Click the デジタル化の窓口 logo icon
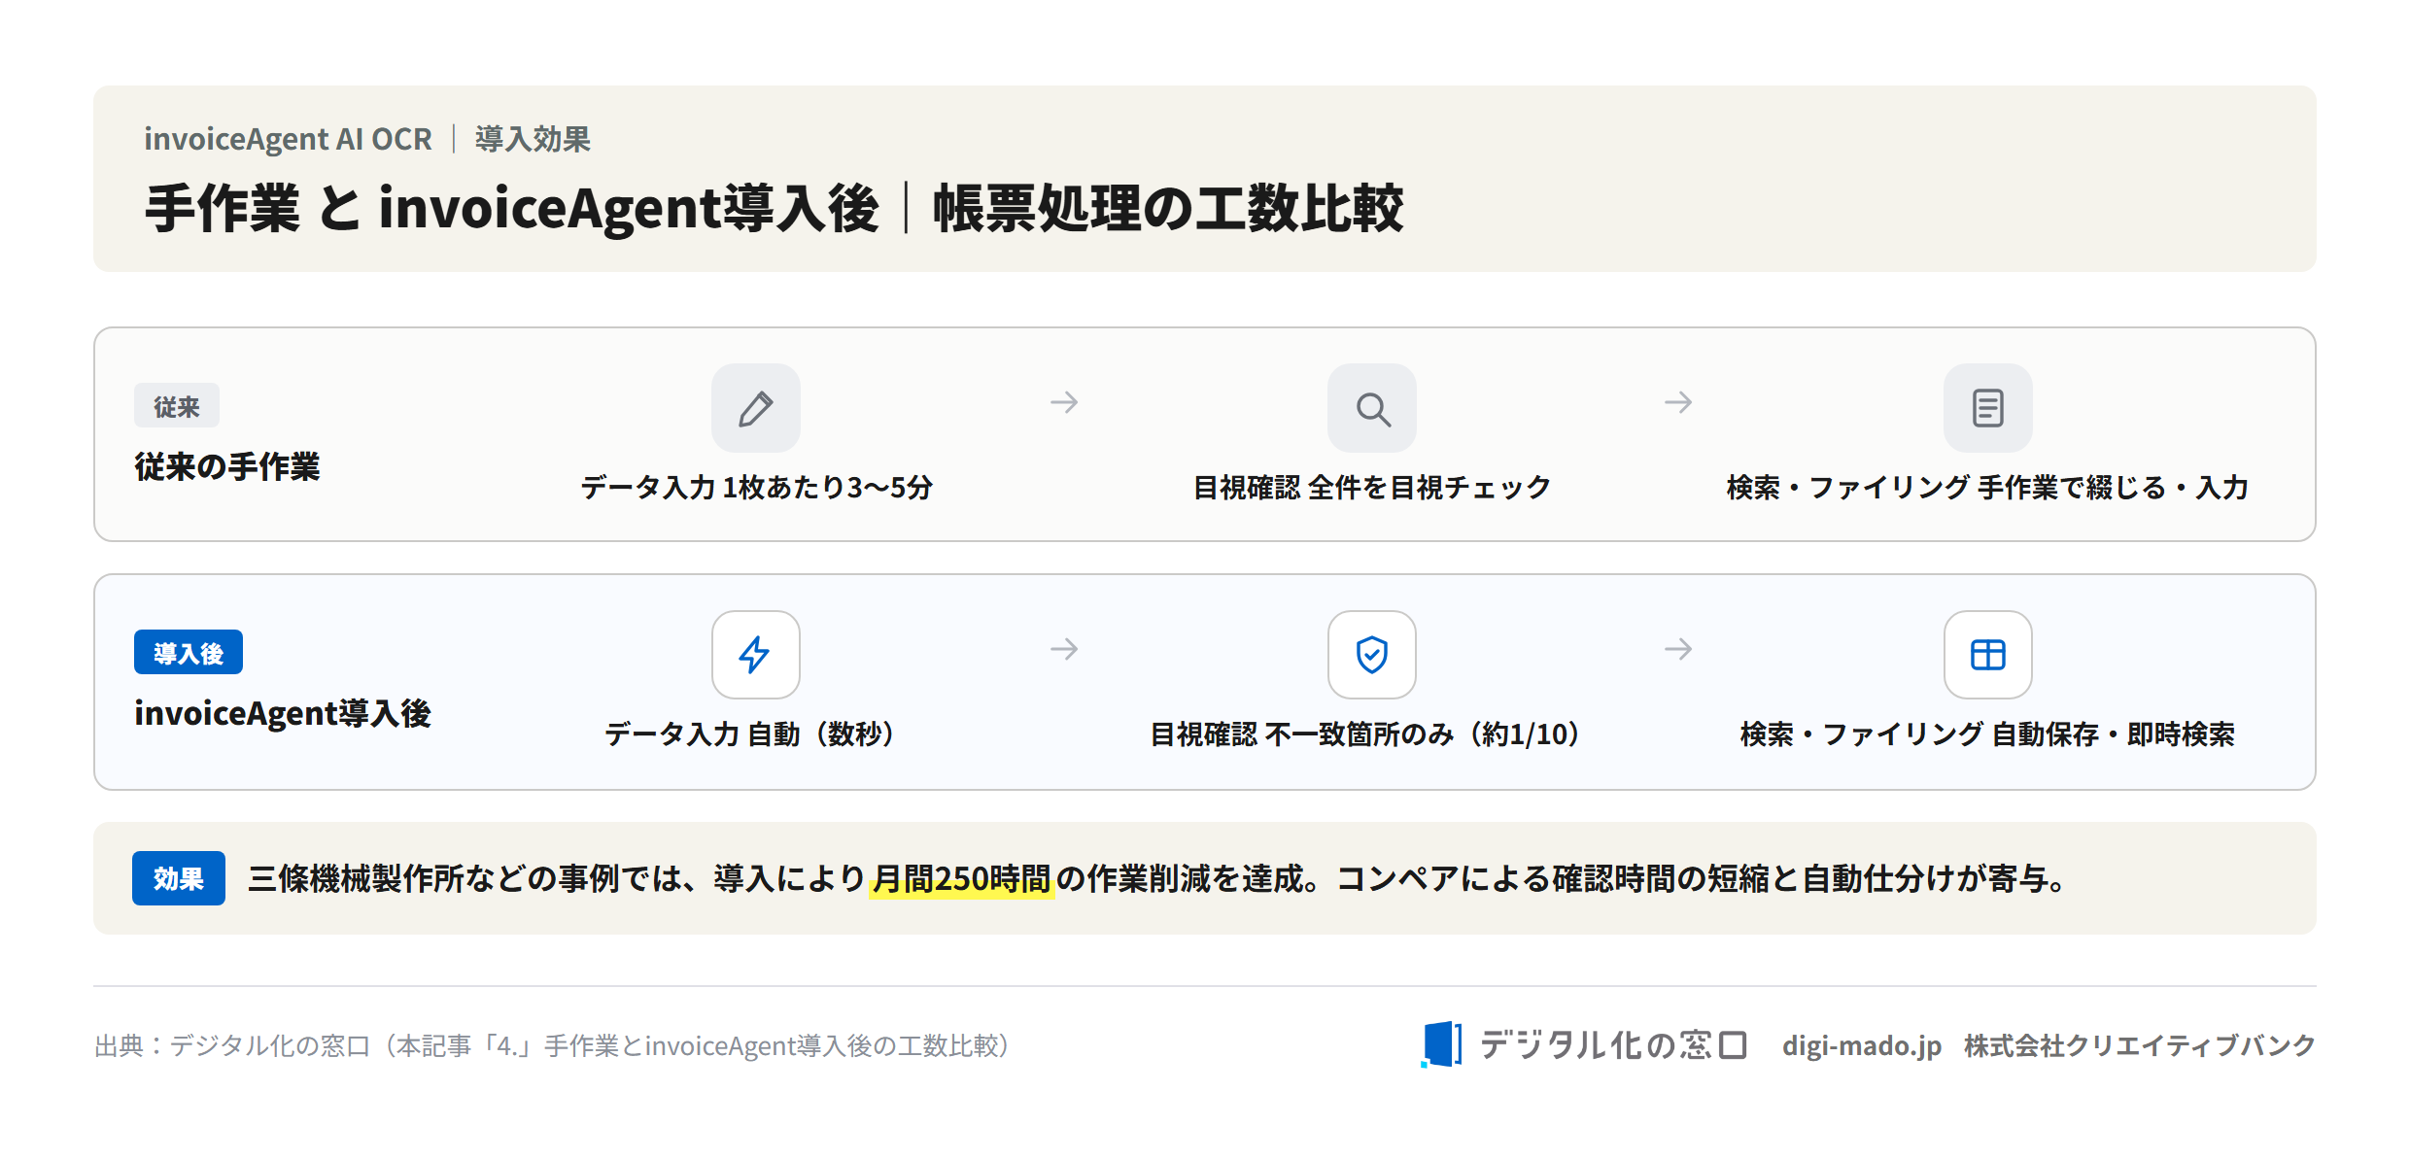2410x1160 pixels. (1441, 1044)
